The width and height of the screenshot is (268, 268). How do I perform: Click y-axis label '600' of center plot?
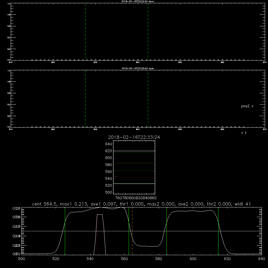pos(109,158)
